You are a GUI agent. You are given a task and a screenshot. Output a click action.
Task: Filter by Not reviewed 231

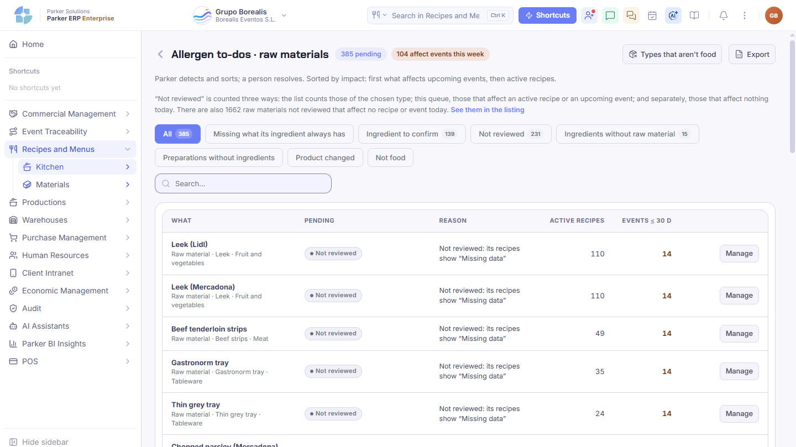click(x=511, y=134)
